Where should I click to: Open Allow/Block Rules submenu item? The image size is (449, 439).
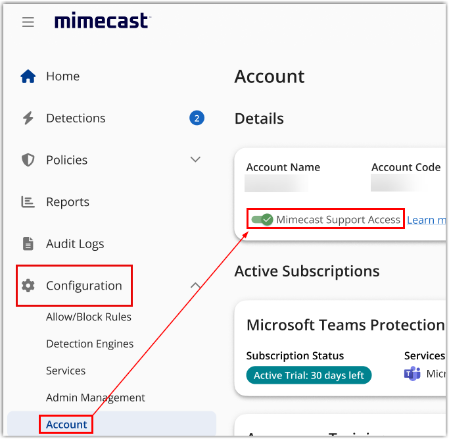pos(89,317)
